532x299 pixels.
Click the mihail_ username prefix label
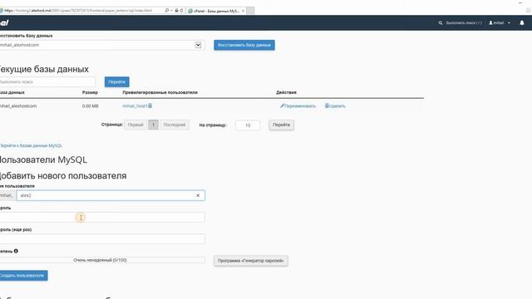7,195
